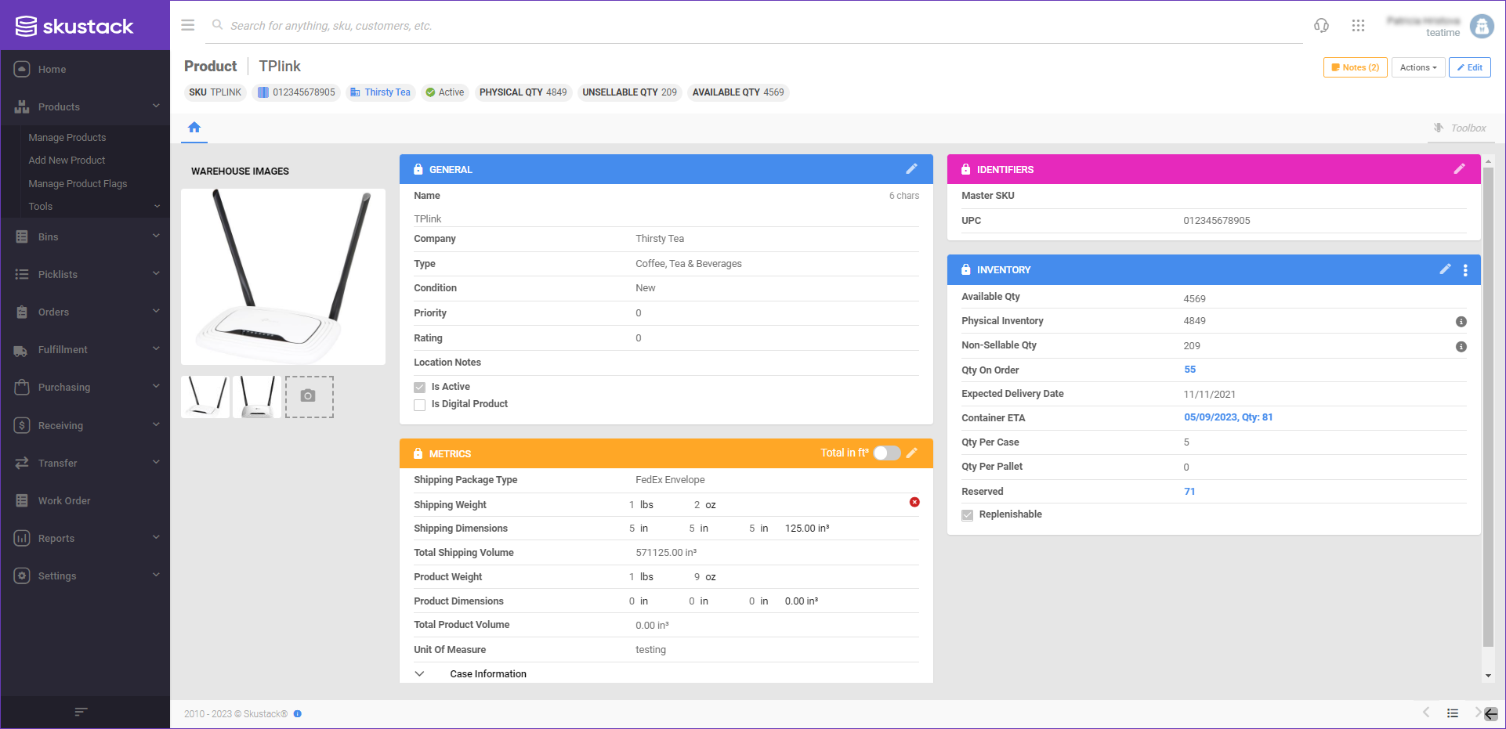Open Inventory panel three-dot menu

pos(1465,269)
